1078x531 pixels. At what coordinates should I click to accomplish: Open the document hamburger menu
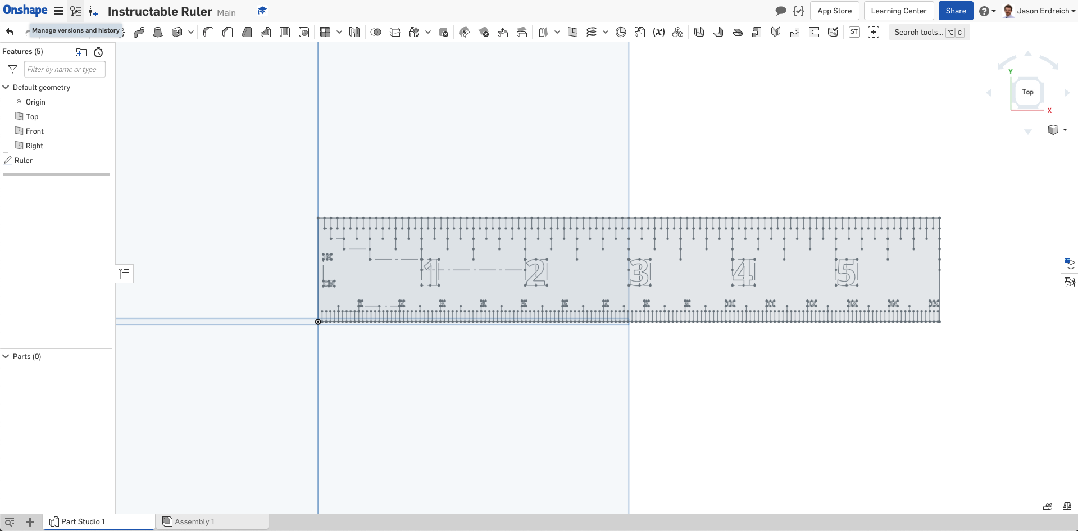[58, 11]
